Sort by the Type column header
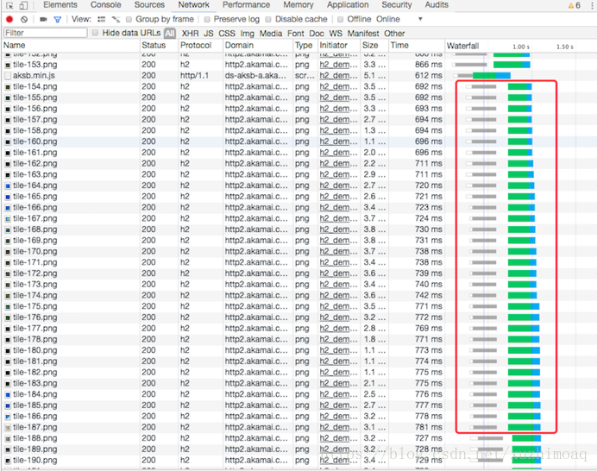This screenshot has height=471, width=597. click(x=305, y=46)
